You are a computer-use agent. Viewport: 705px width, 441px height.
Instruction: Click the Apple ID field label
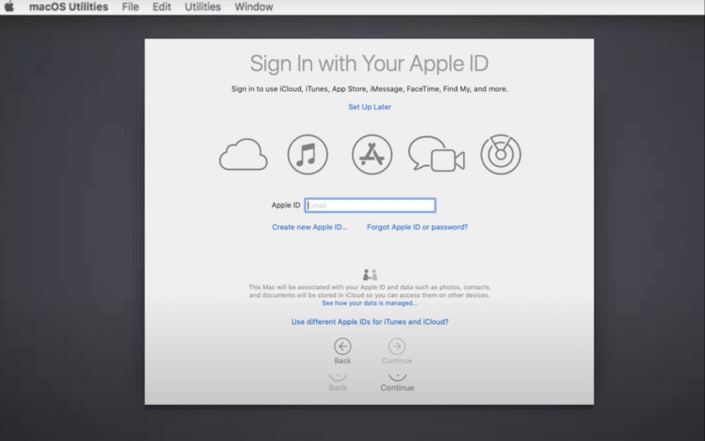(286, 205)
